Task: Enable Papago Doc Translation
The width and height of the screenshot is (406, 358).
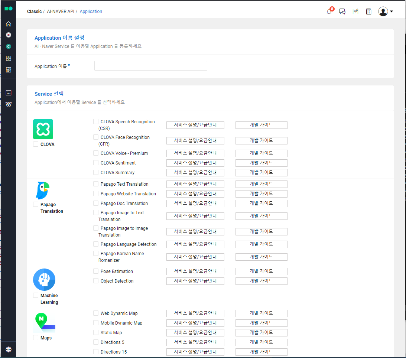Action: [x=96, y=203]
